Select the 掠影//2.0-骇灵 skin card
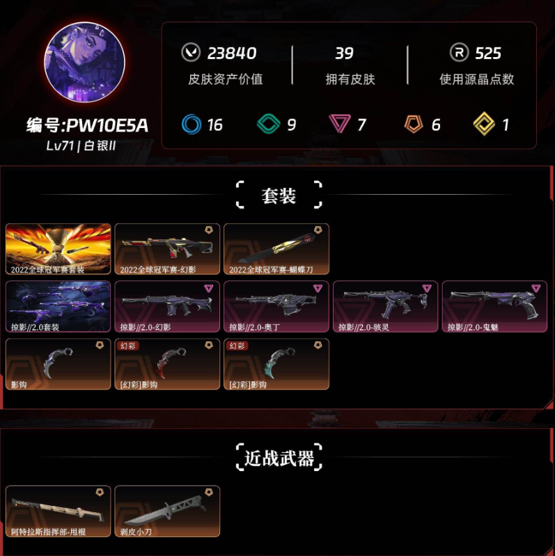The height and width of the screenshot is (556, 555). (385, 307)
